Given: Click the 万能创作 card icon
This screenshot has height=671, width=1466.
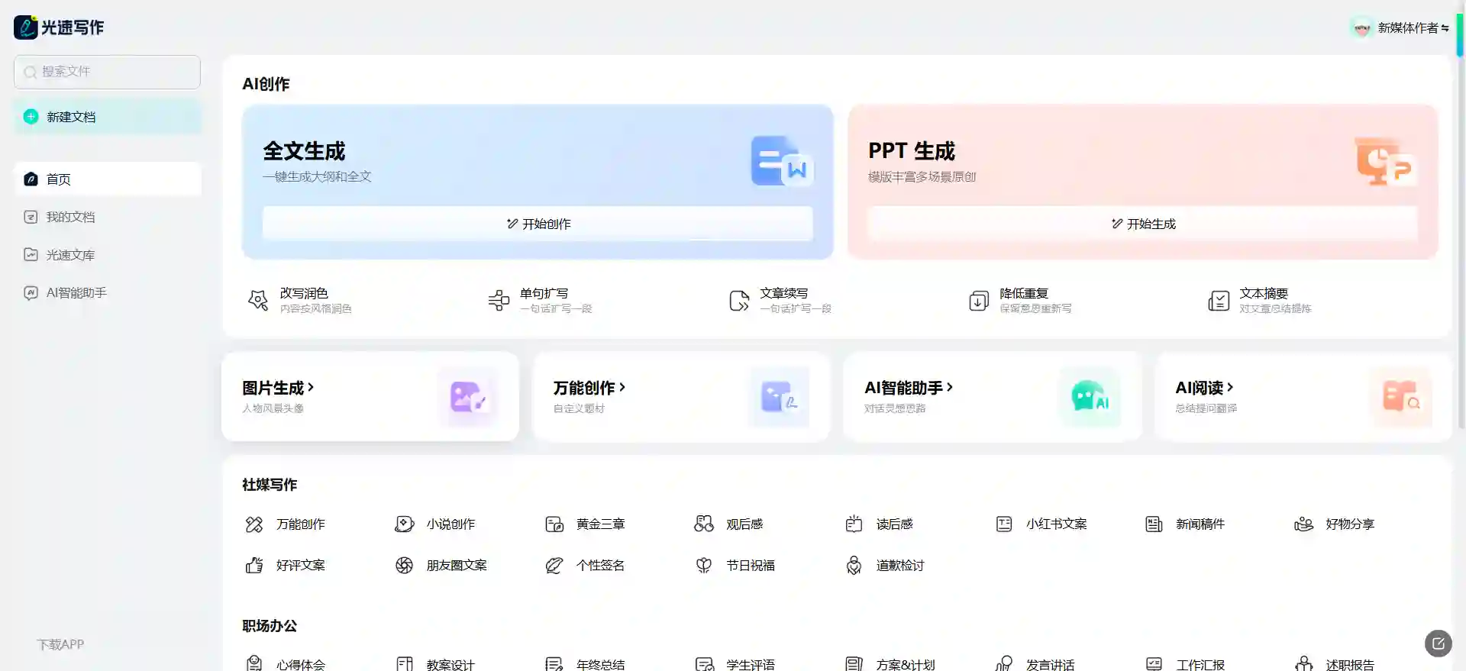Looking at the screenshot, I should tap(779, 397).
